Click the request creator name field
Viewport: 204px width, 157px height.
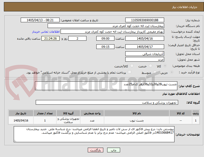pyautogui.click(x=112, y=32)
